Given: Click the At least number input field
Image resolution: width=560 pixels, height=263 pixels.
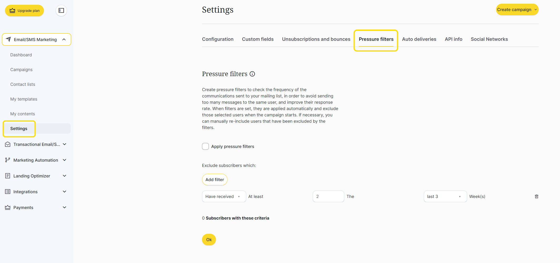Looking at the screenshot, I should [x=328, y=196].
